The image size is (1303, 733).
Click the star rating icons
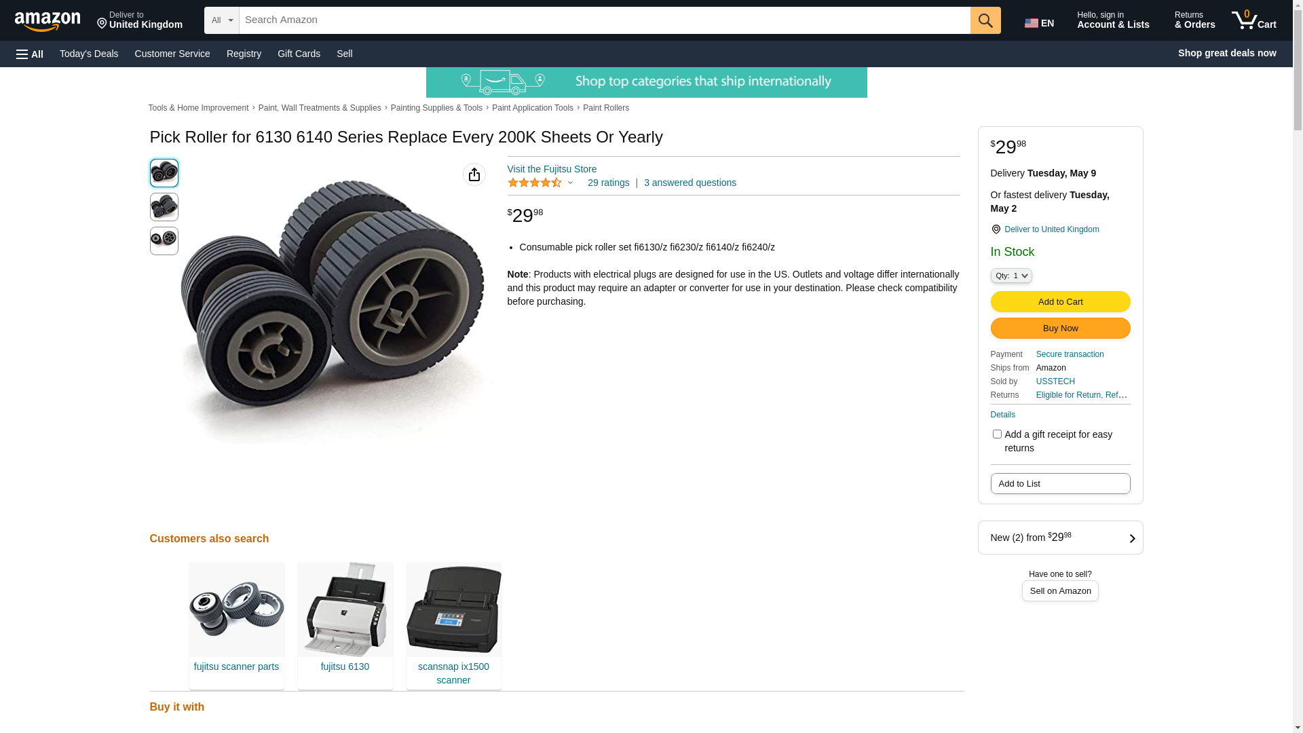coord(535,183)
